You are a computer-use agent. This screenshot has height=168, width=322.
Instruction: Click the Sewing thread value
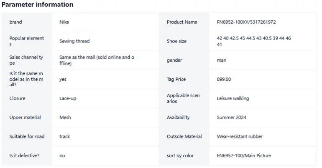point(74,41)
